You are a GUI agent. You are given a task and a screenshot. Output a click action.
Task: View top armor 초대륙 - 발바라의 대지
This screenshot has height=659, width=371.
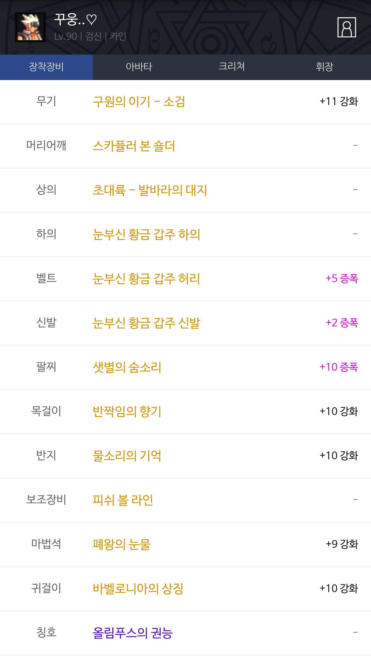(x=150, y=190)
